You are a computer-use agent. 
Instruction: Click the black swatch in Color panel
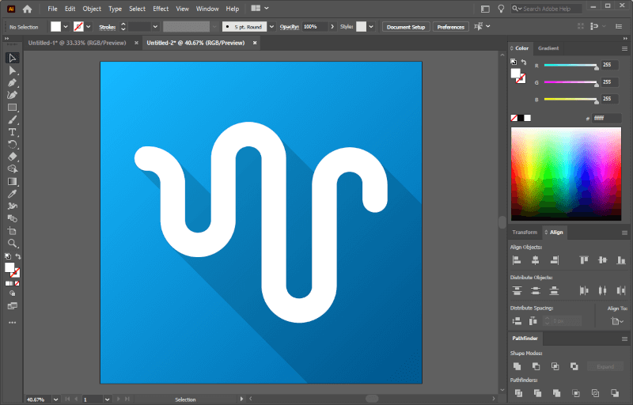521,118
